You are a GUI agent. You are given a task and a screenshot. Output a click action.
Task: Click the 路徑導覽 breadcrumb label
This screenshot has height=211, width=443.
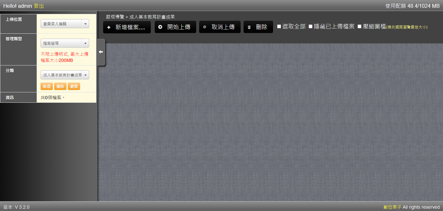115,17
